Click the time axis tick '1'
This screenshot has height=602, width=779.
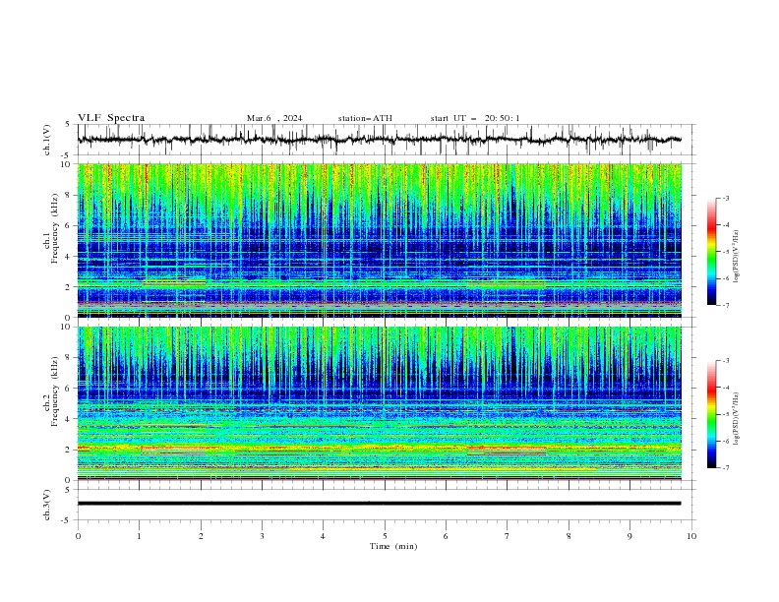[139, 536]
